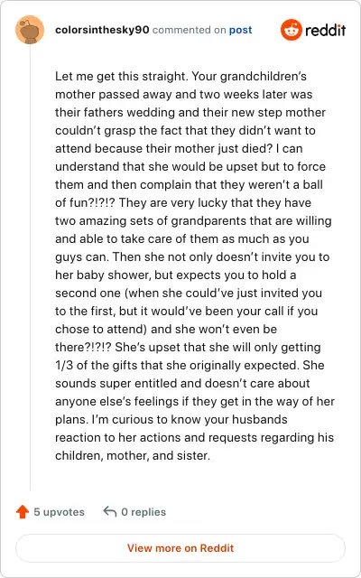Open the colorsinthesky90 username profile

coord(102,30)
